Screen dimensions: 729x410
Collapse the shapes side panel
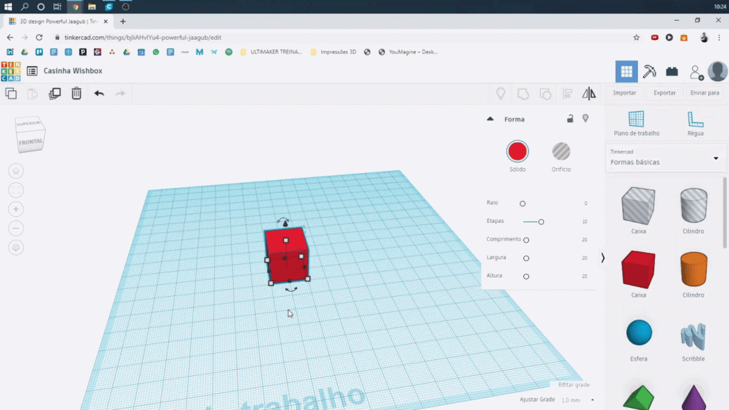pos(602,258)
